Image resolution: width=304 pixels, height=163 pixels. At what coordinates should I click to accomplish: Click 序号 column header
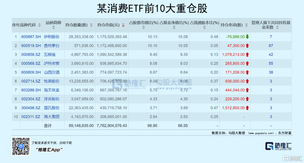pos(16,25)
